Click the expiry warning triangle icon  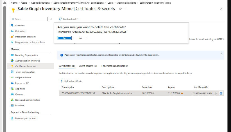tap(182, 93)
